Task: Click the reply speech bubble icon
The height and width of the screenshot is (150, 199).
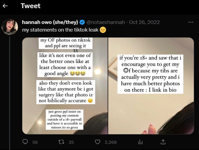Action: click(x=25, y=142)
